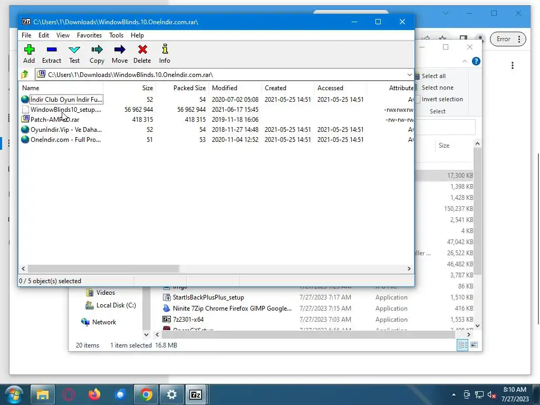Click globe icon of OneIndir.com file

(x=25, y=139)
